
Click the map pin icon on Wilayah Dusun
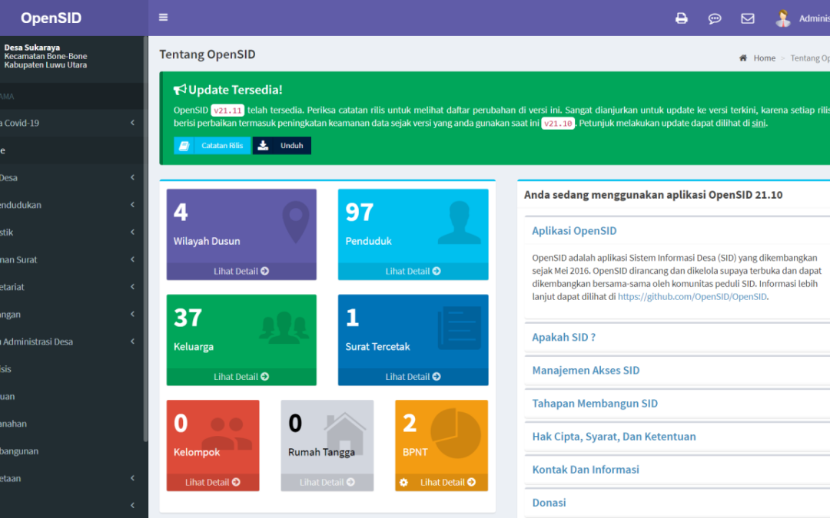pos(295,222)
